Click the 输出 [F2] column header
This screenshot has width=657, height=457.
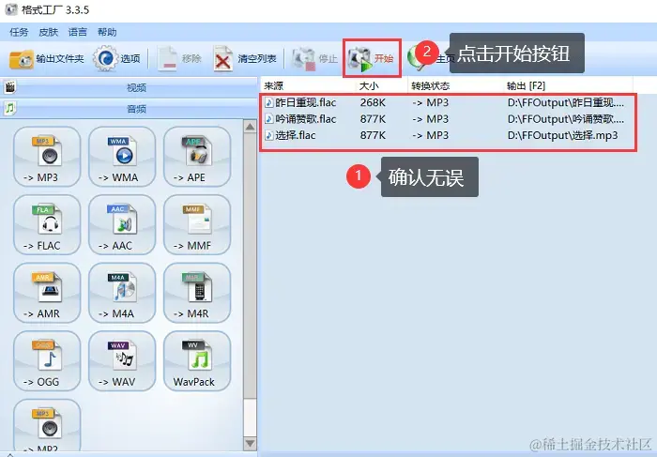pyautogui.click(x=568, y=86)
